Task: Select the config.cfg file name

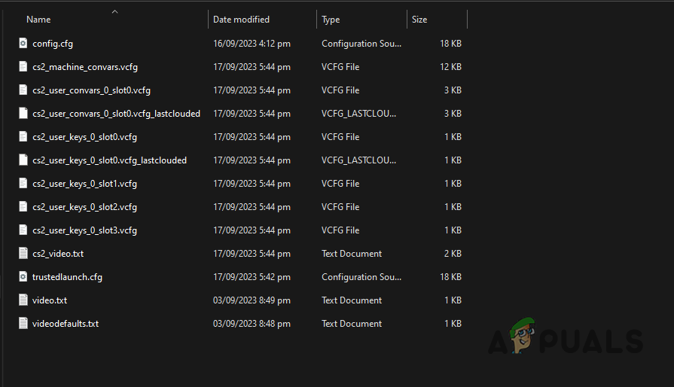Action: coord(53,44)
